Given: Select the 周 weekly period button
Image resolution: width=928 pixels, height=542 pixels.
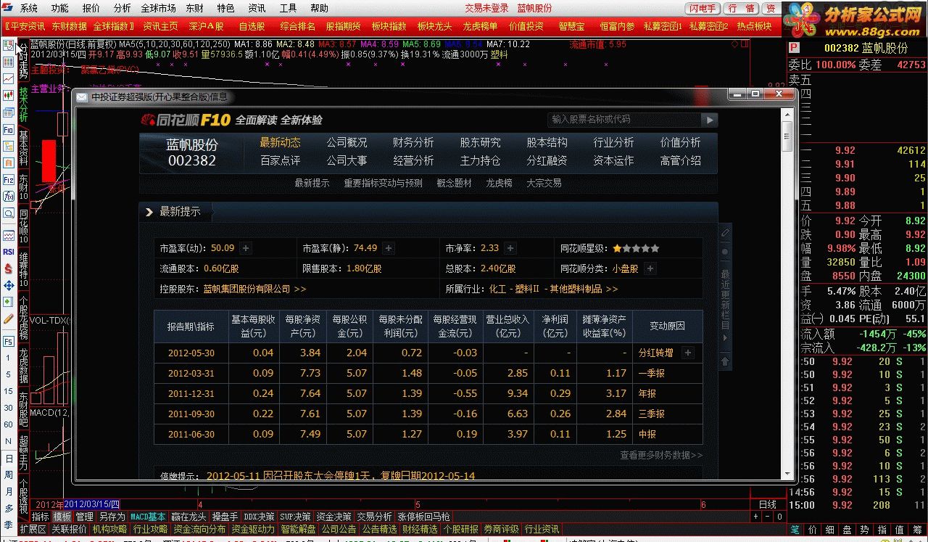Looking at the screenshot, I should click(8, 475).
